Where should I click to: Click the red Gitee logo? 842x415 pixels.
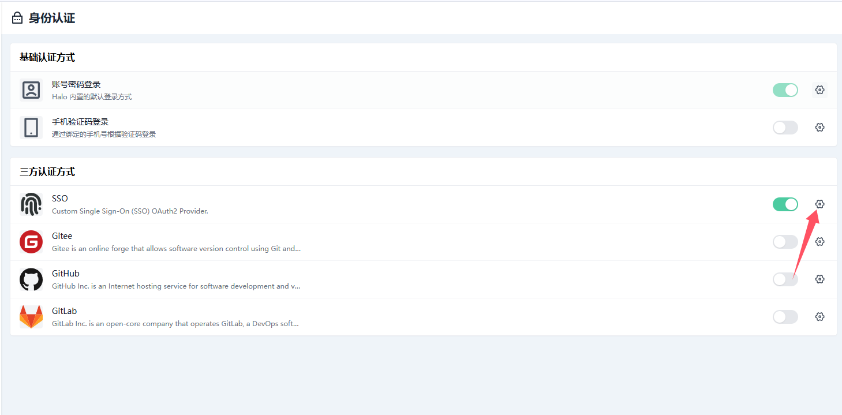tap(31, 242)
